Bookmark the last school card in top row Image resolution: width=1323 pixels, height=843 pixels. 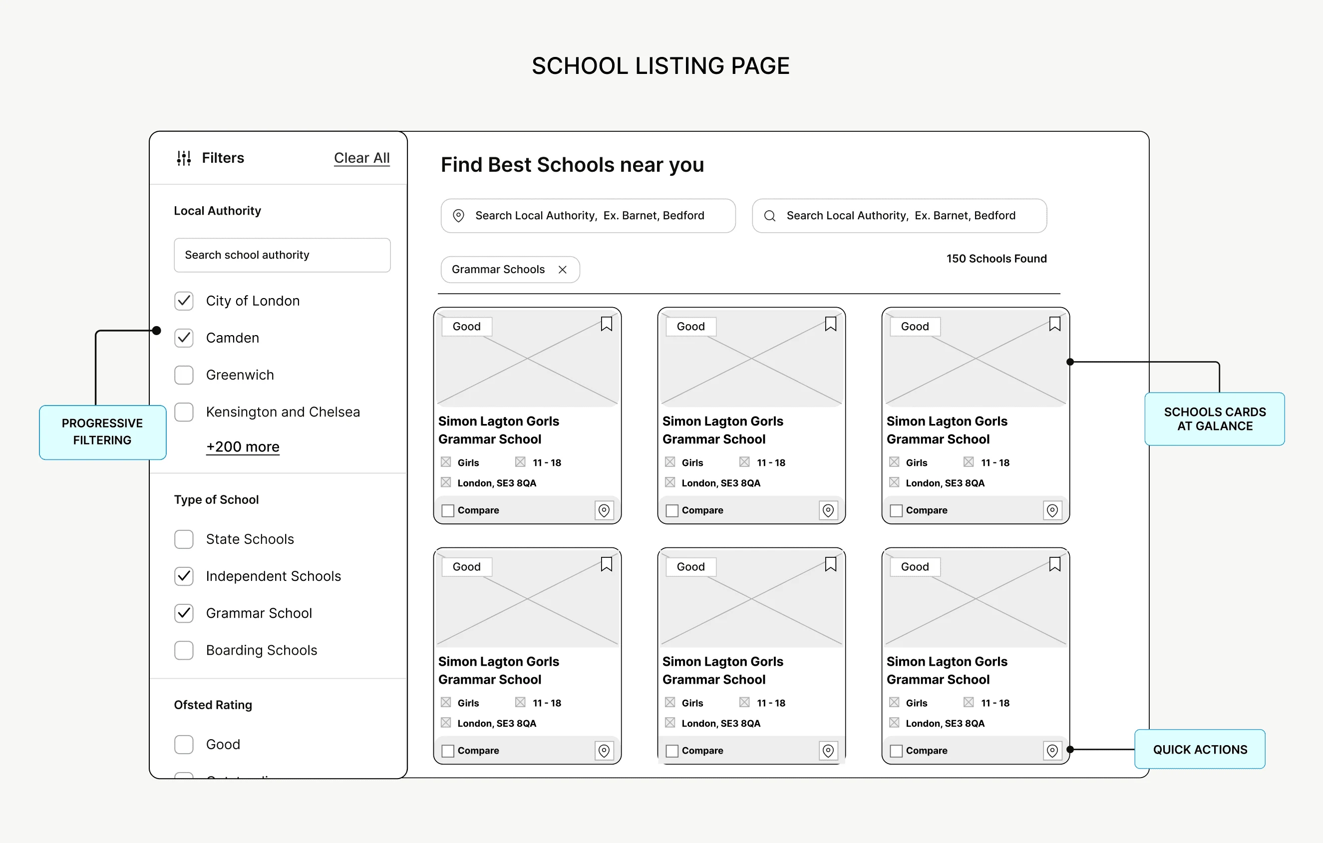tap(1055, 324)
